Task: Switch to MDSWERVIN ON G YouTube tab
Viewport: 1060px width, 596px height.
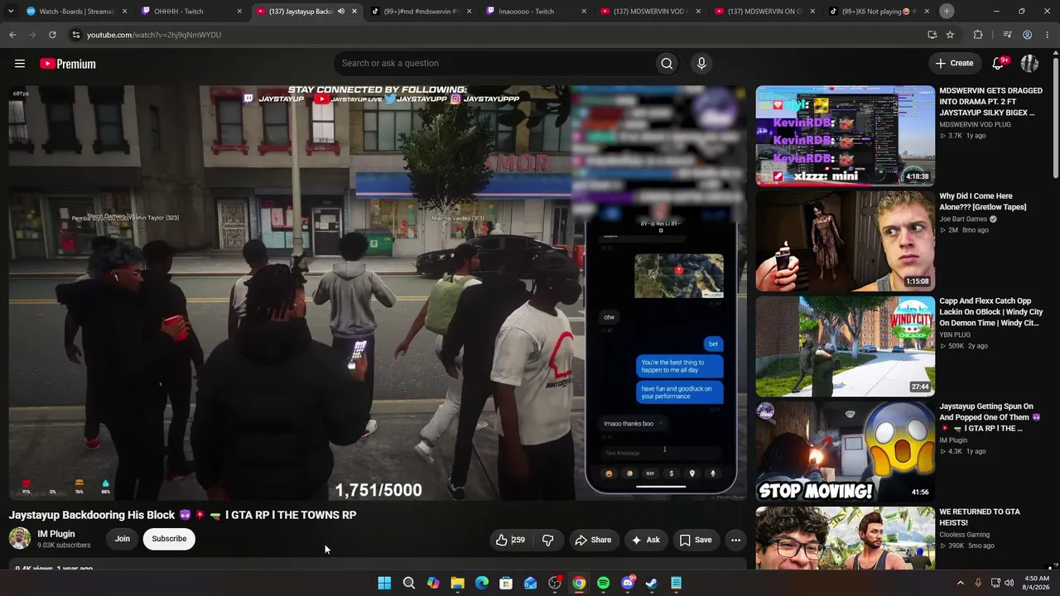Action: pos(767,12)
